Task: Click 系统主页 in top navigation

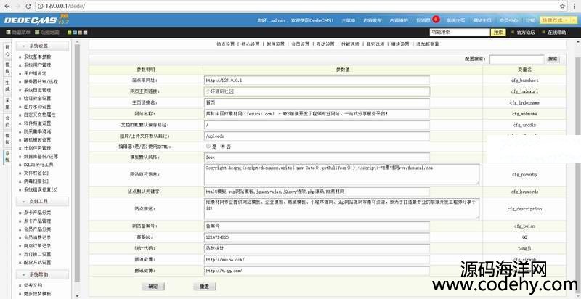Action: 455,21
